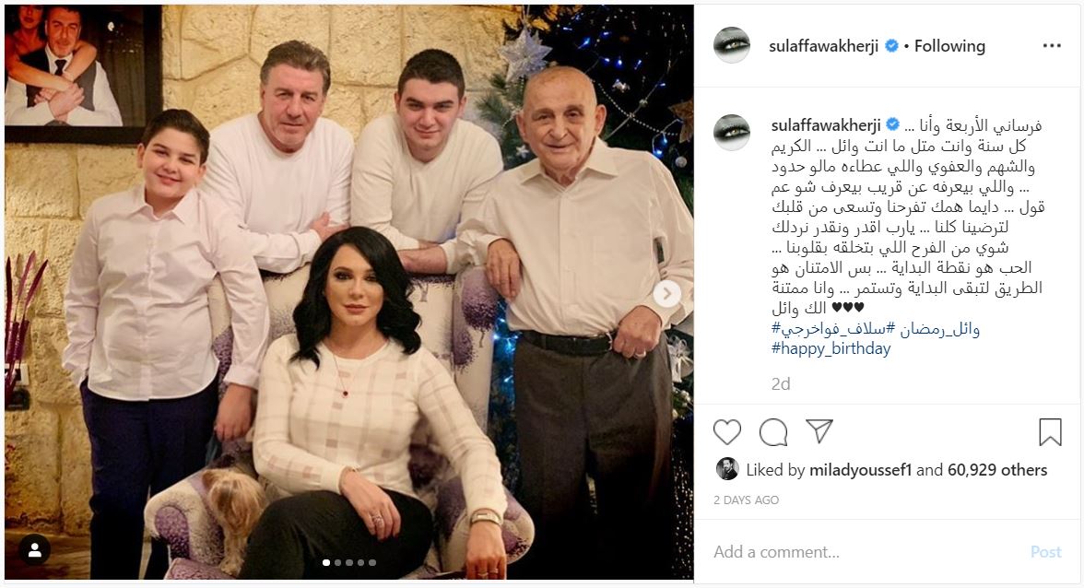Image resolution: width=1084 pixels, height=588 pixels.
Task: Like the post with the heart icon
Action: pyautogui.click(x=726, y=432)
